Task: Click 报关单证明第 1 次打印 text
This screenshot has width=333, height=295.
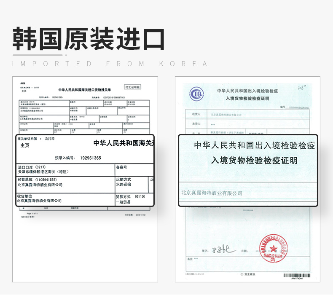Action: [x=36, y=139]
